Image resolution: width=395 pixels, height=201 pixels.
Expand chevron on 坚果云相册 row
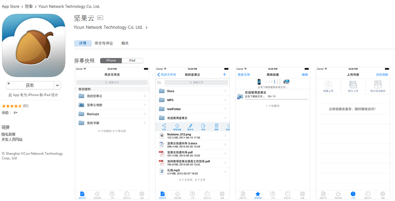pos(145,105)
